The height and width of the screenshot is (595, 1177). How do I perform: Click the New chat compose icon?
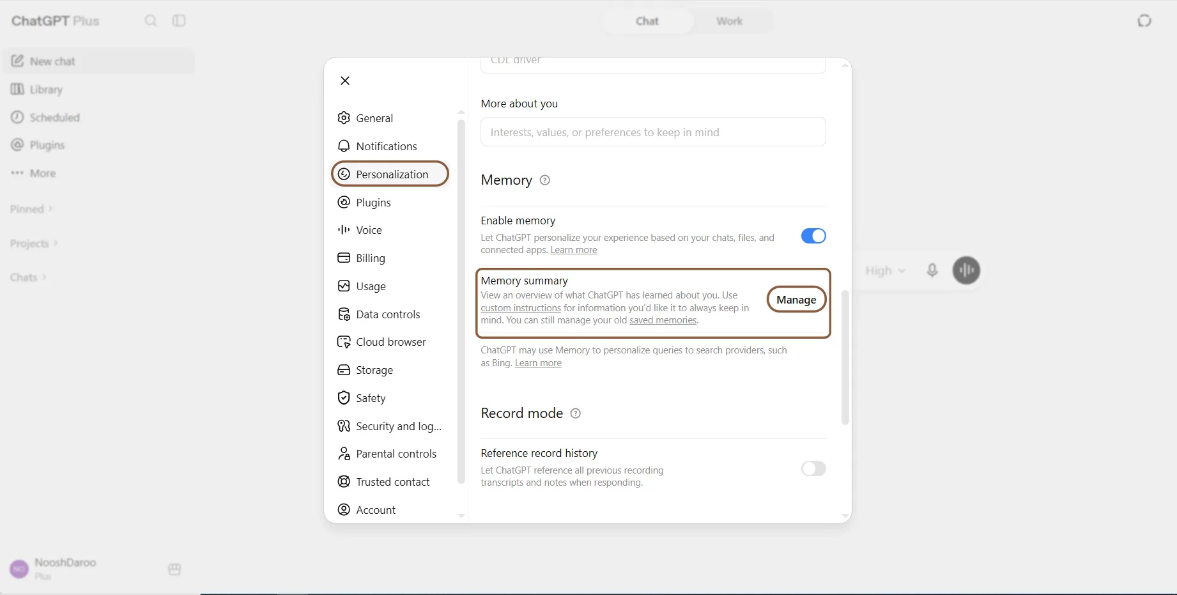pos(17,61)
